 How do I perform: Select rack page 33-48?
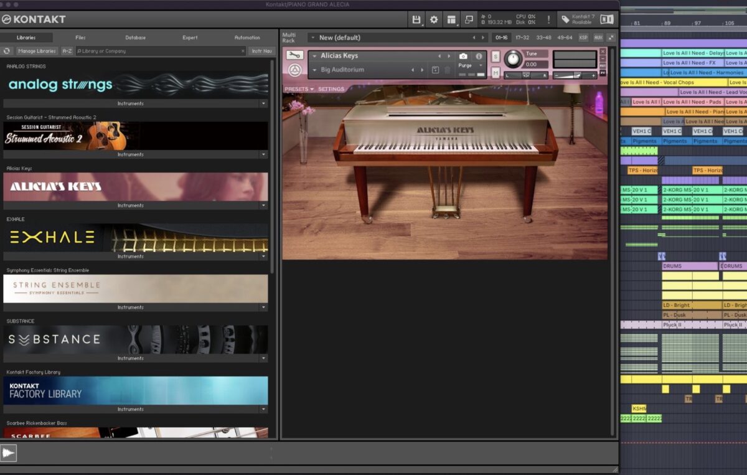(543, 37)
